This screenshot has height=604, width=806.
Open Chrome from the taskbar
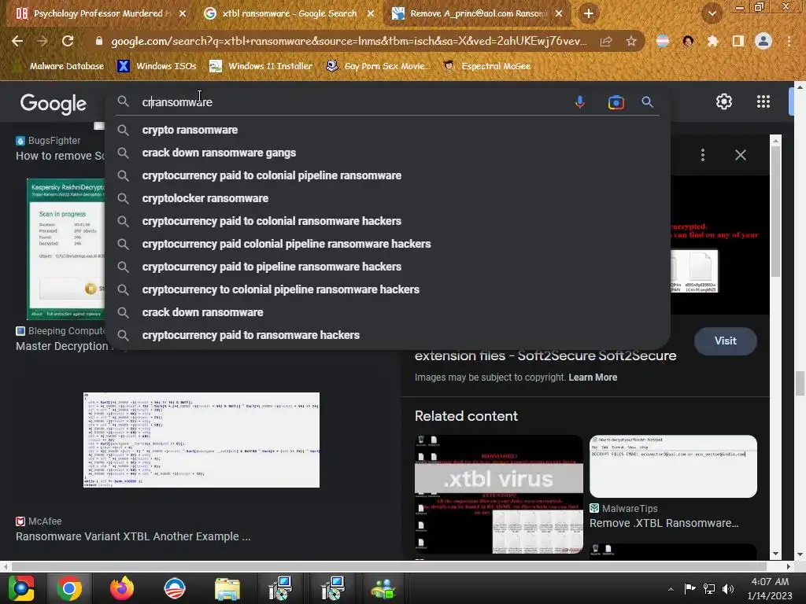pos(69,588)
